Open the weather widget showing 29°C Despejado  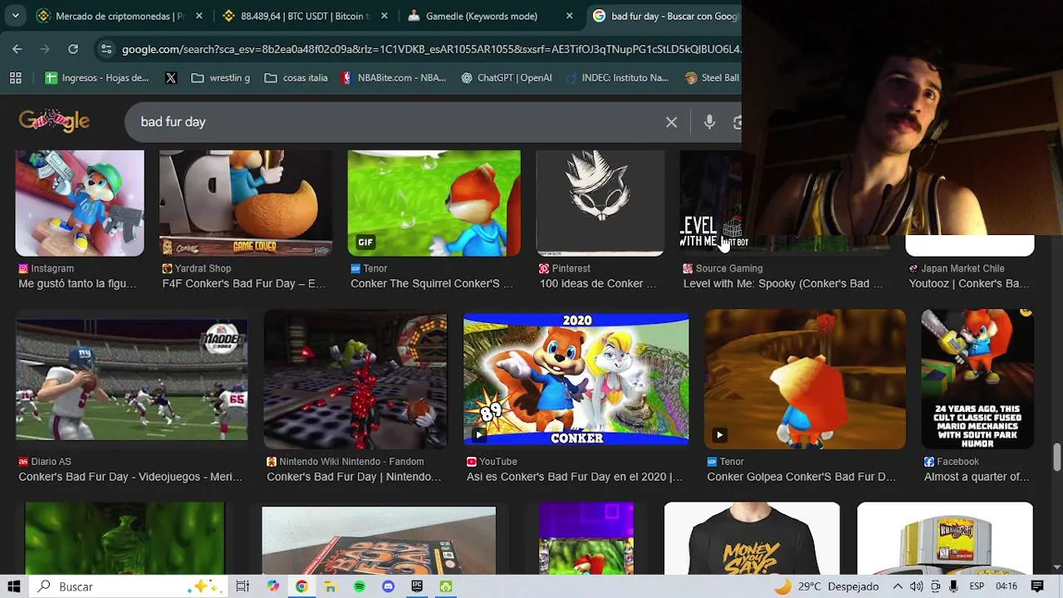826,586
